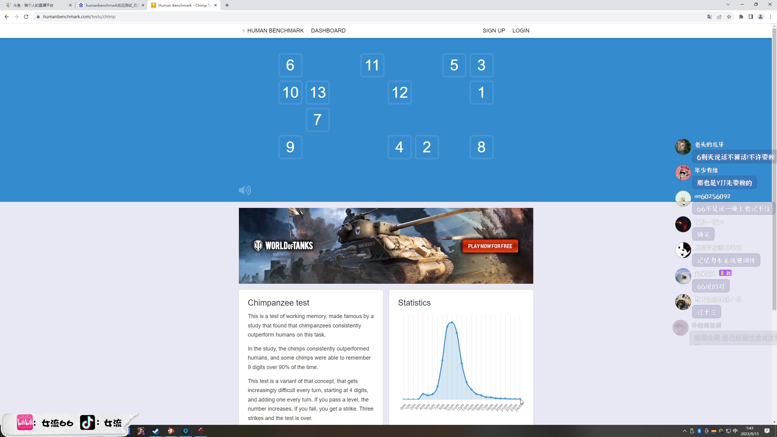Click the number 6 tile
777x437 pixels.
click(290, 65)
